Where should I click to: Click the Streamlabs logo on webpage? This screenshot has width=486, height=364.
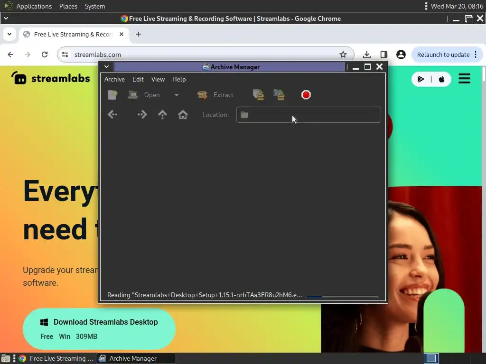(x=50, y=78)
